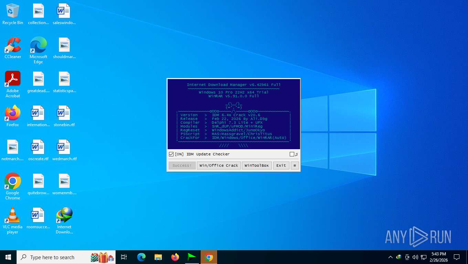The image size is (468, 264).
Task: Select the Internet Download Manager desktop shortcut
Action: 64,221
